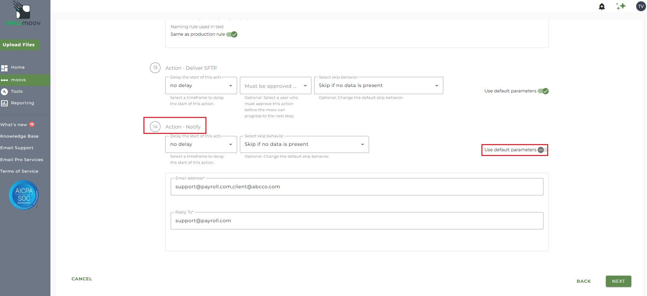Click the AICPA SOC badge
This screenshot has height=296, width=647.
[24, 195]
